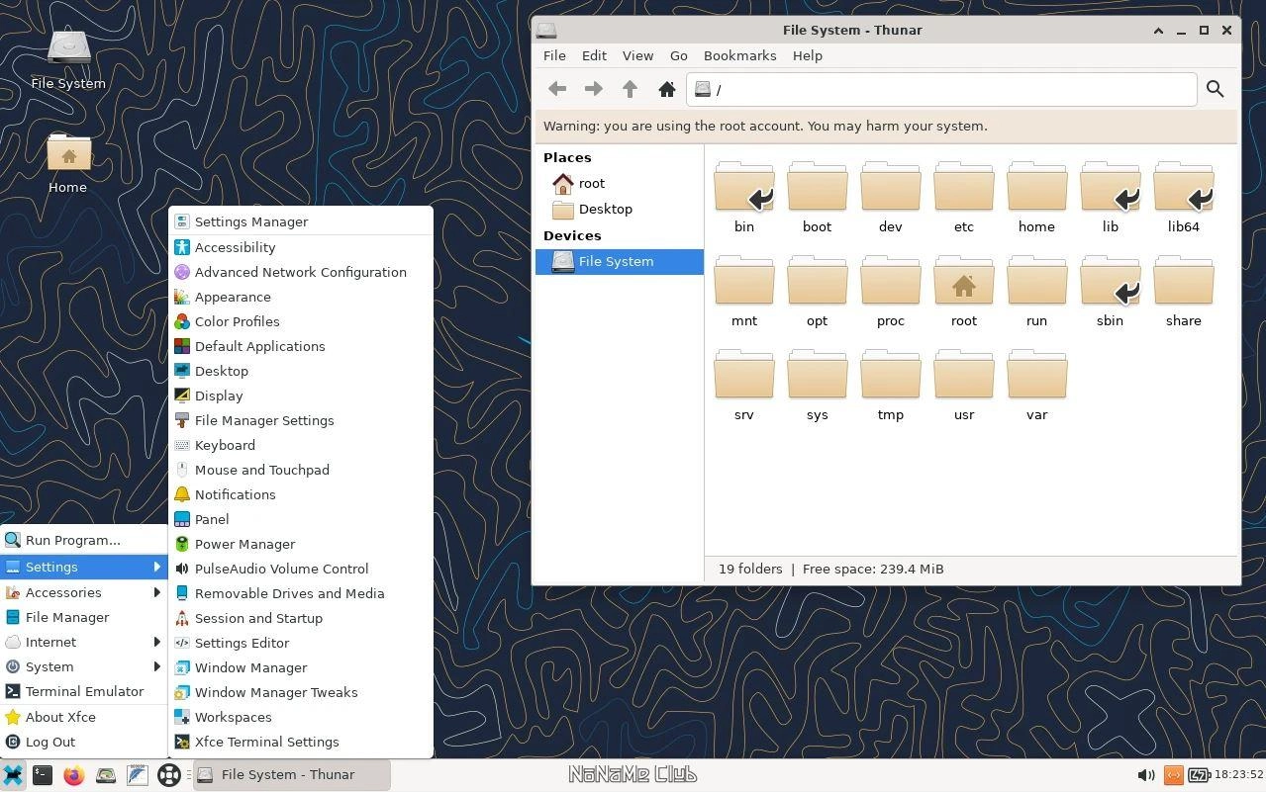Select the proc folder
This screenshot has width=1266, height=792.
tap(891, 292)
